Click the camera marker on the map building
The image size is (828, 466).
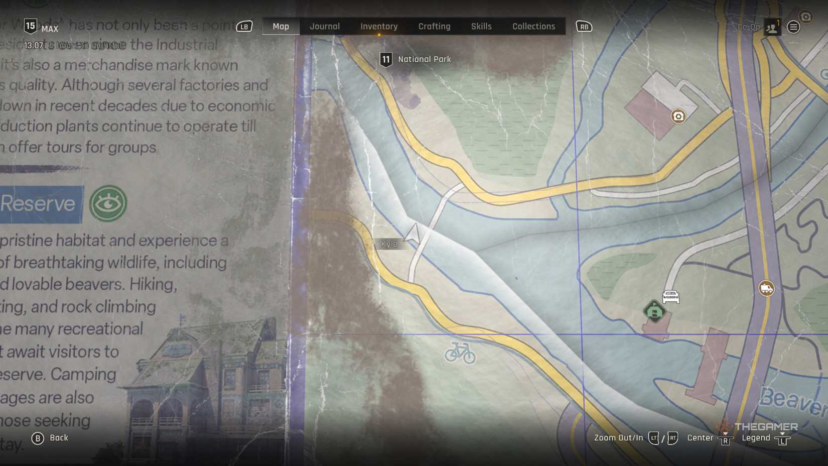(x=678, y=117)
